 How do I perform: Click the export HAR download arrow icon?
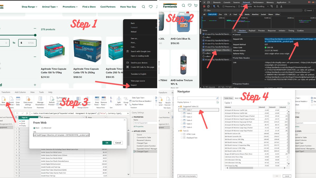click(281, 6)
